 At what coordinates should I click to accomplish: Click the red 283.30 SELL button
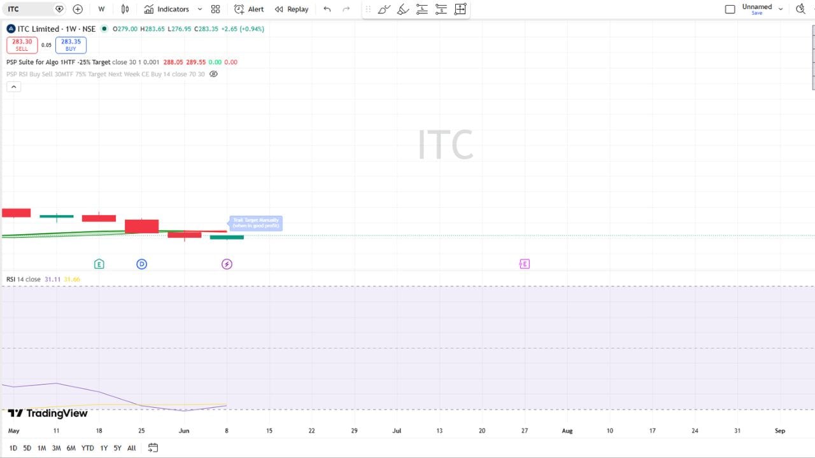(22, 45)
